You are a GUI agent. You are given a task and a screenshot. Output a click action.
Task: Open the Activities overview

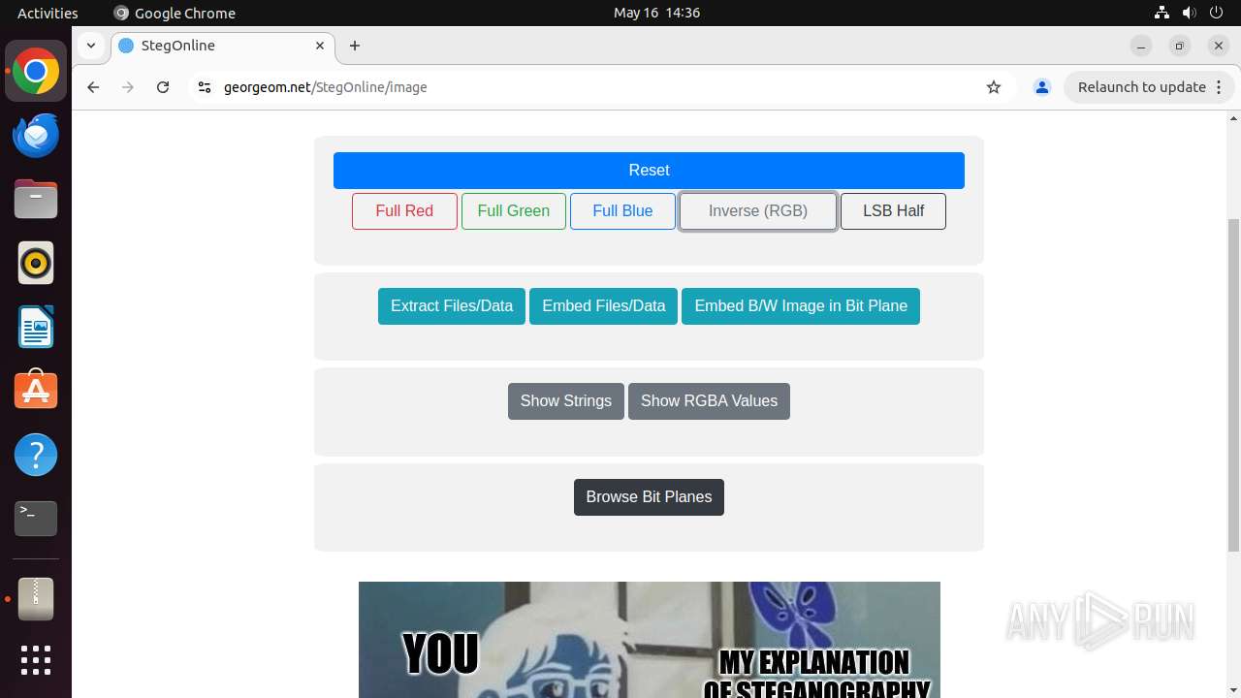(48, 13)
